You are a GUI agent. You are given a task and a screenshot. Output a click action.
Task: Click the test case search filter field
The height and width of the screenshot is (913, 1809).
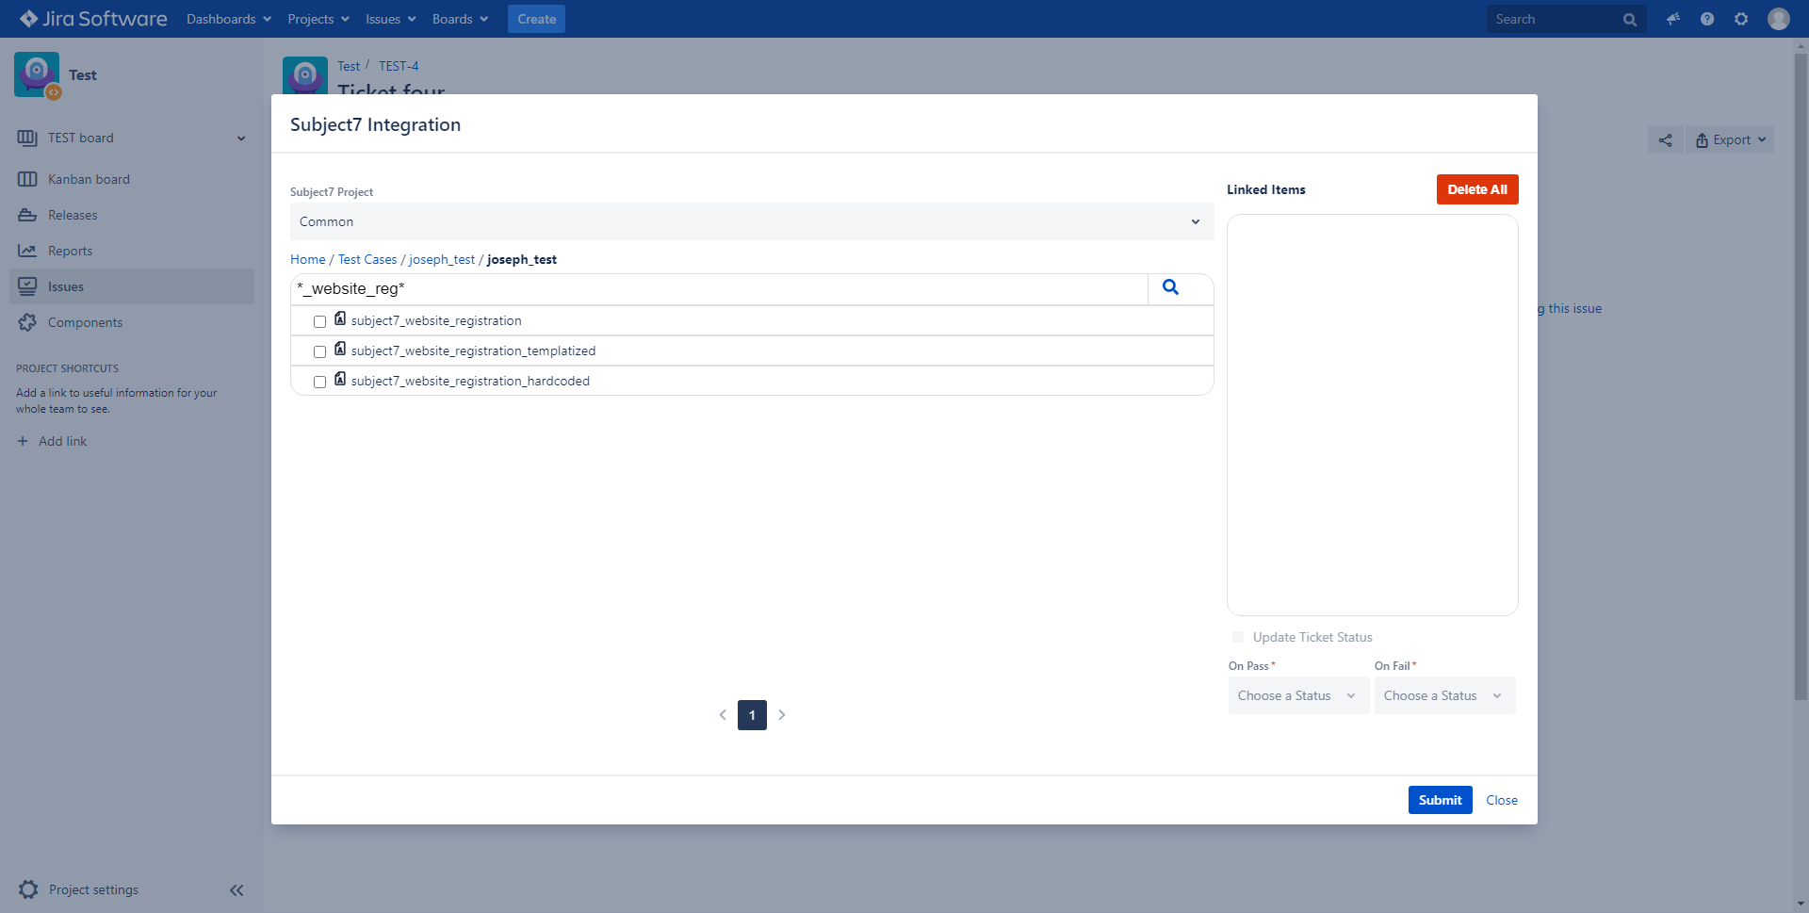719,289
